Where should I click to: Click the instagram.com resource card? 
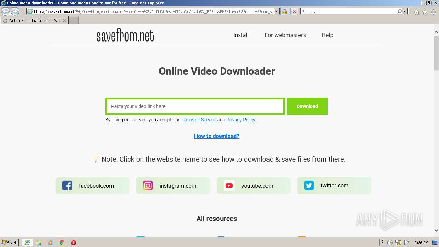click(173, 186)
